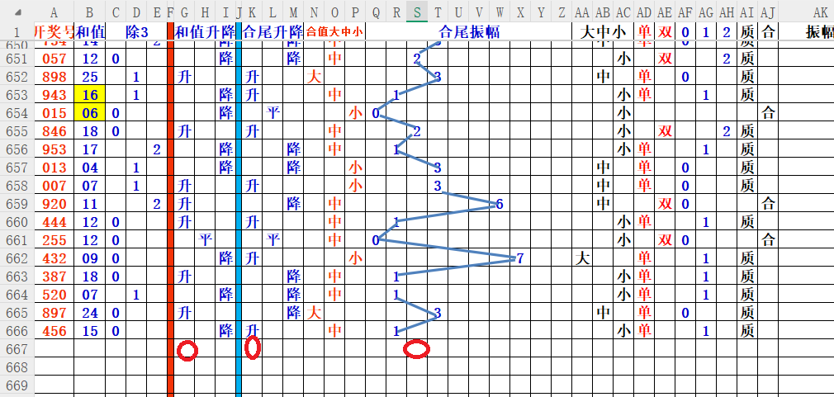The image size is (834, 397).
Task: Click the red 双 header cell
Action: click(x=665, y=32)
